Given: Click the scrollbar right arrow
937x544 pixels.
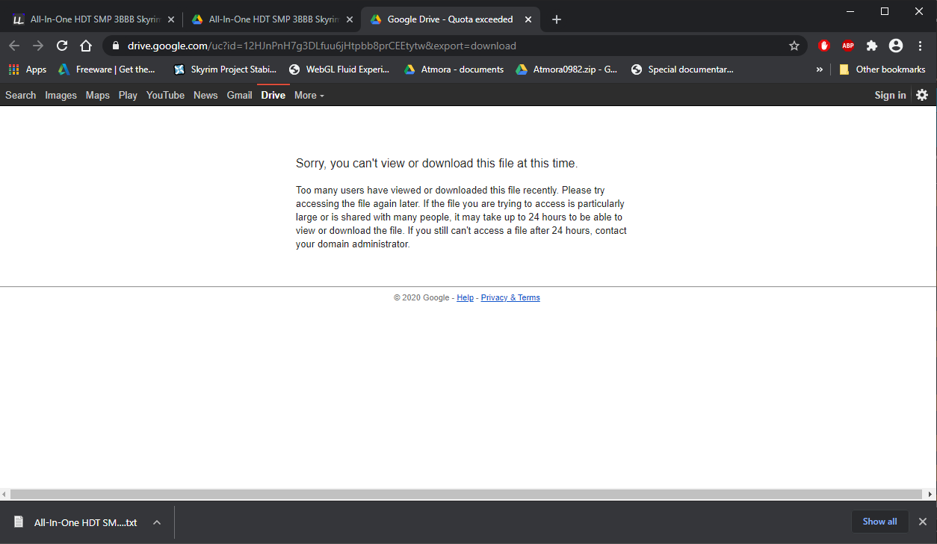Looking at the screenshot, I should 931,495.
